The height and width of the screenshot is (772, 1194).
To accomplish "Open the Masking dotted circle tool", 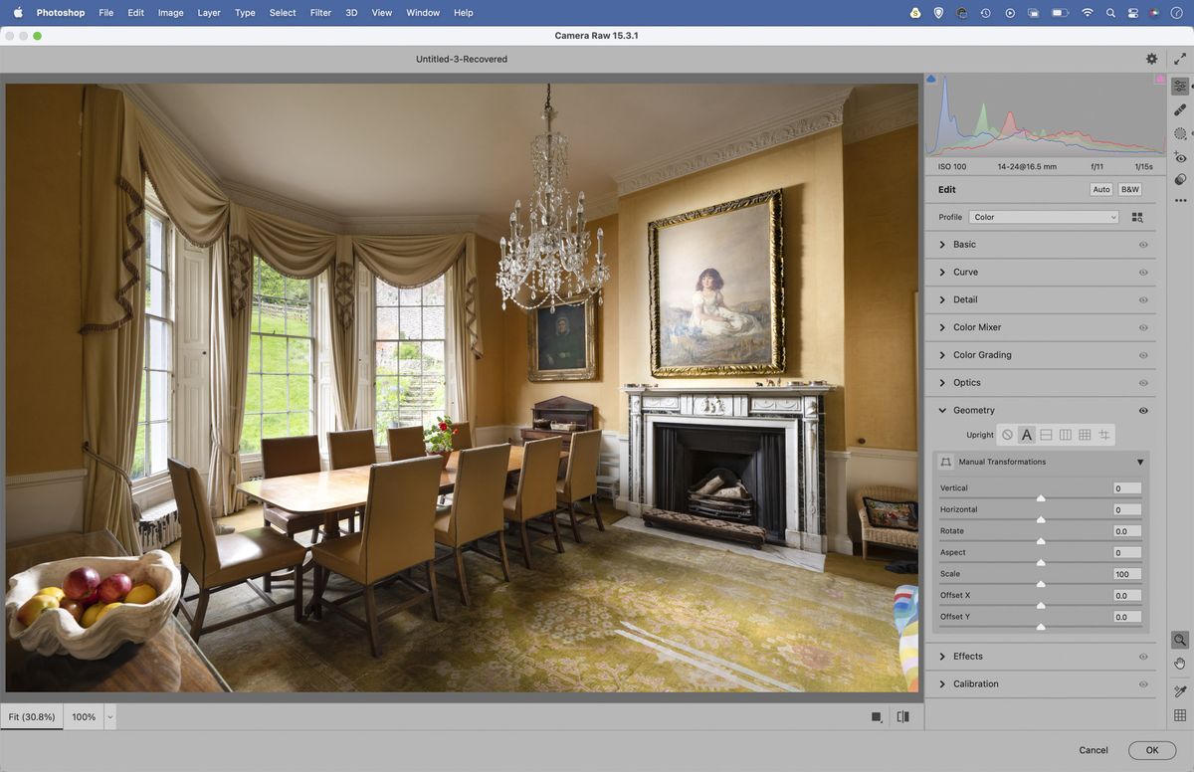I will click(x=1180, y=133).
